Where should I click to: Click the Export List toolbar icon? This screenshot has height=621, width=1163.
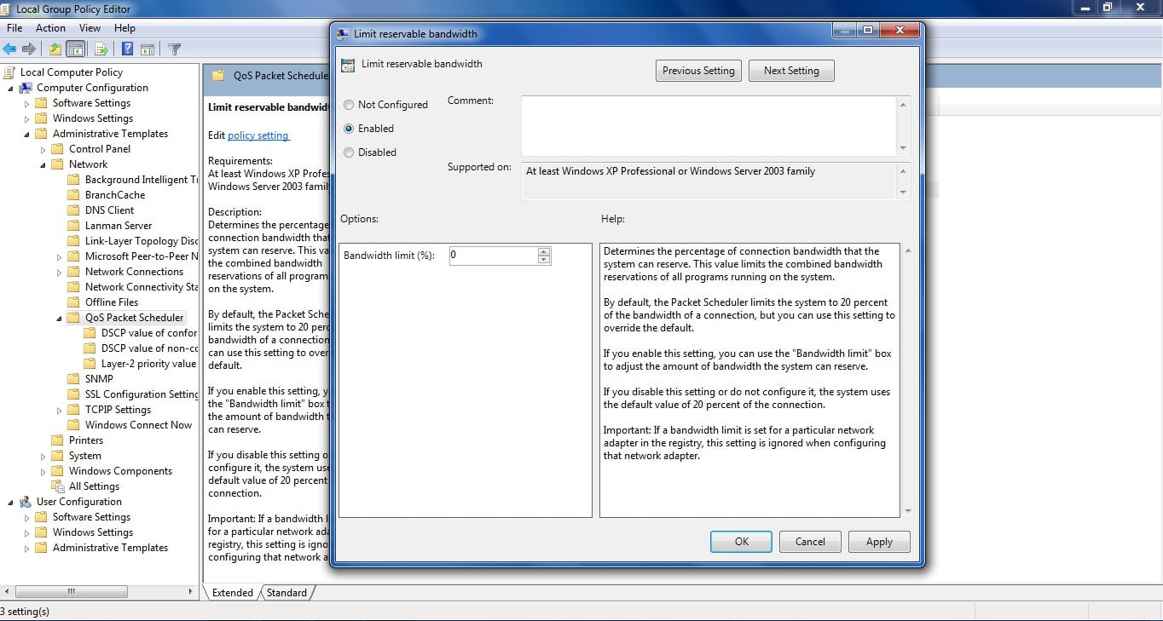point(101,49)
